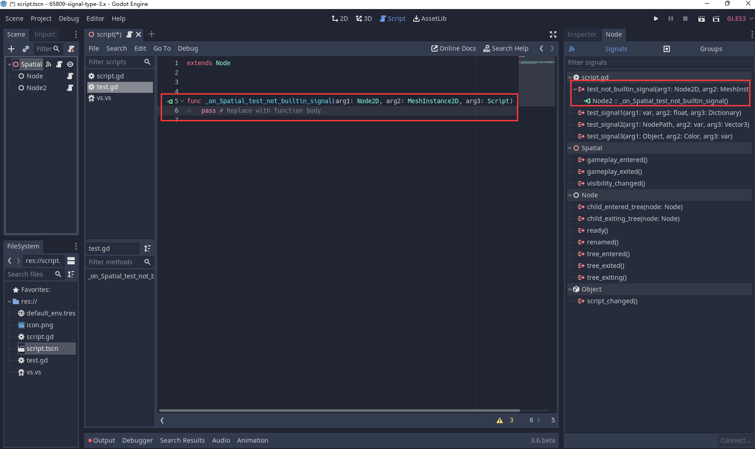
Task: Pause the running project
Action: click(x=671, y=19)
